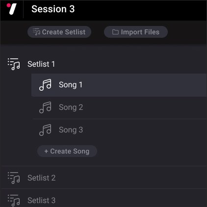Click the folder icon in Import Files
This screenshot has width=207, height=207.
click(x=115, y=32)
